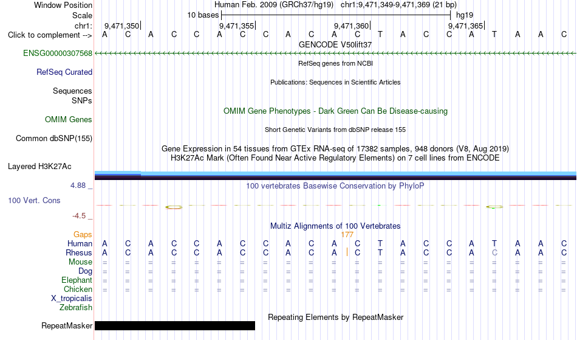This screenshot has height=340, width=577.
Task: Select the Human species row label
Action: pos(80,243)
